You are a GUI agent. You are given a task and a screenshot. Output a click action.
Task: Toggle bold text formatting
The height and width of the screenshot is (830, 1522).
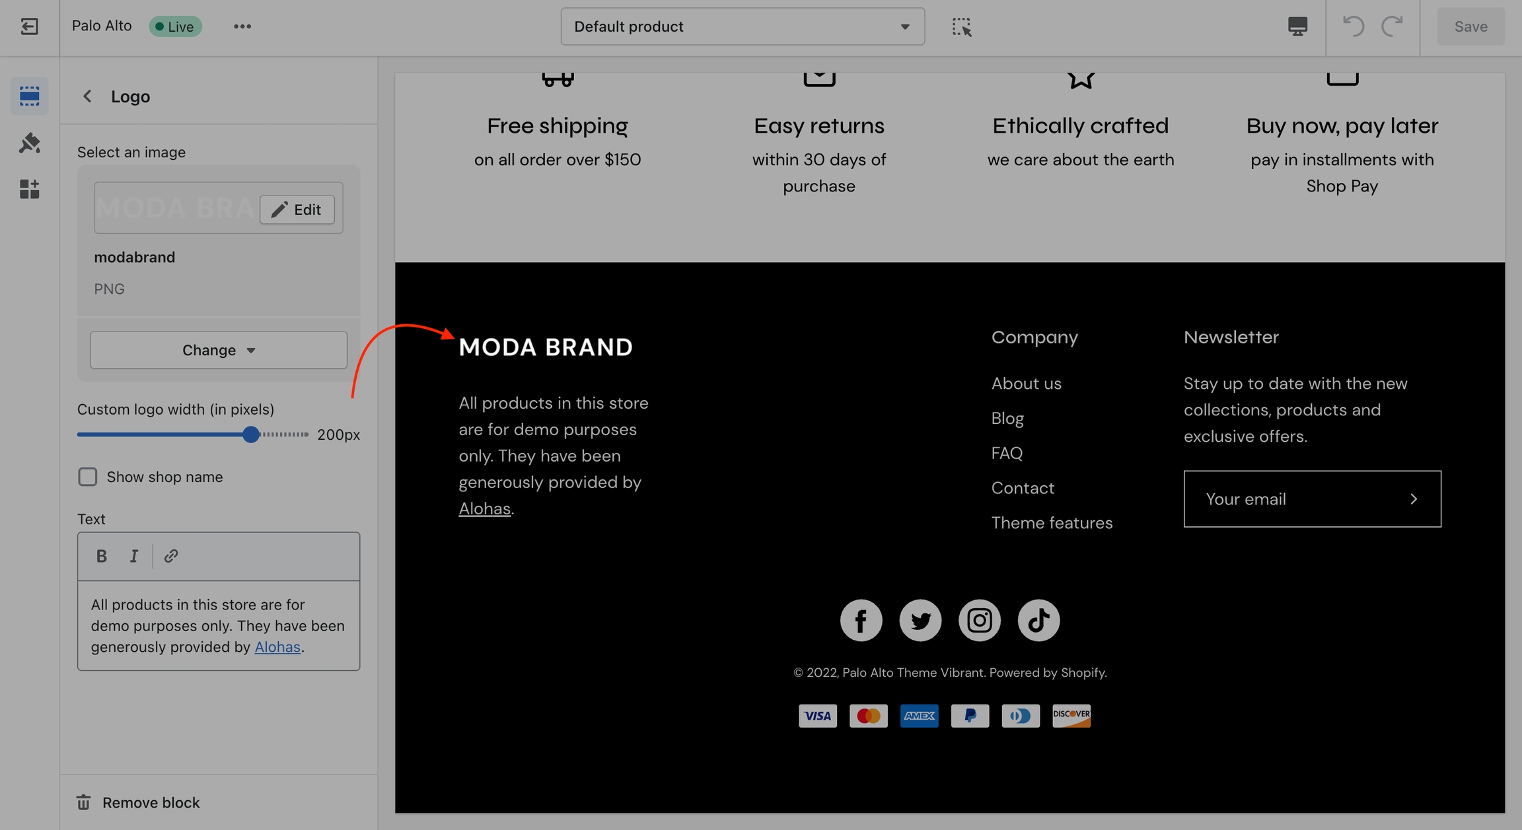tap(101, 556)
